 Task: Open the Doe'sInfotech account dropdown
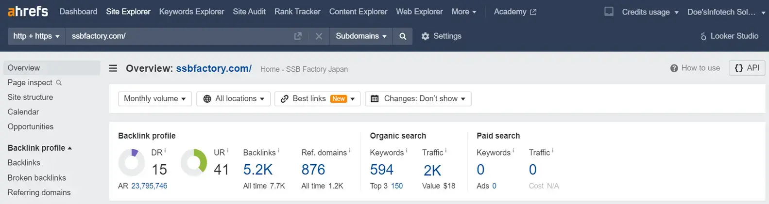pyautogui.click(x=726, y=12)
